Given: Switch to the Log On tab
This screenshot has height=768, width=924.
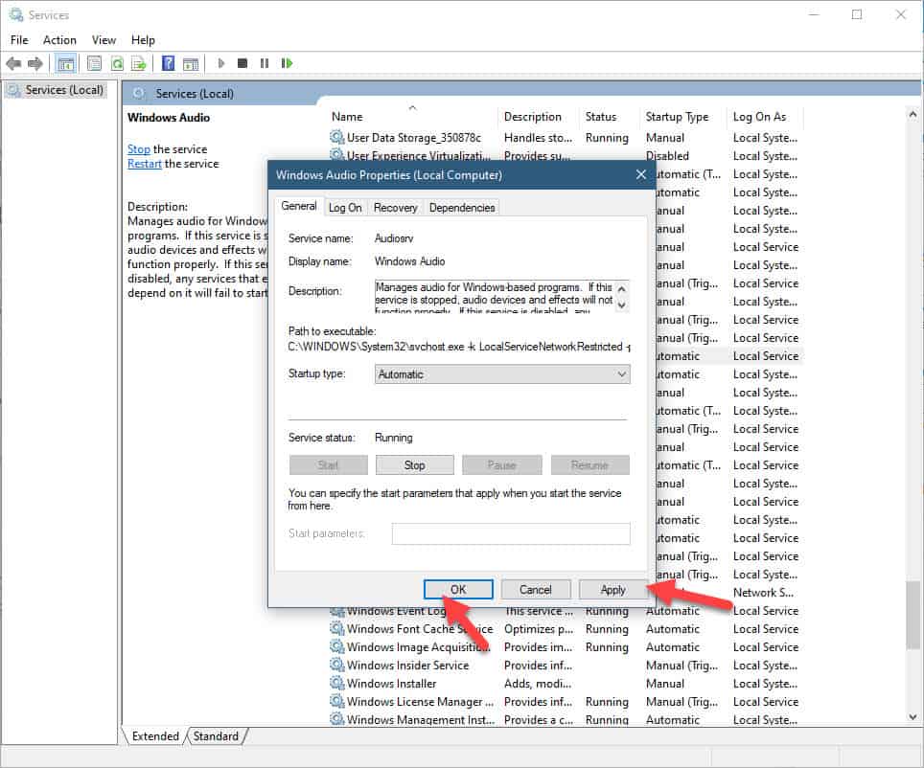Looking at the screenshot, I should [x=345, y=208].
